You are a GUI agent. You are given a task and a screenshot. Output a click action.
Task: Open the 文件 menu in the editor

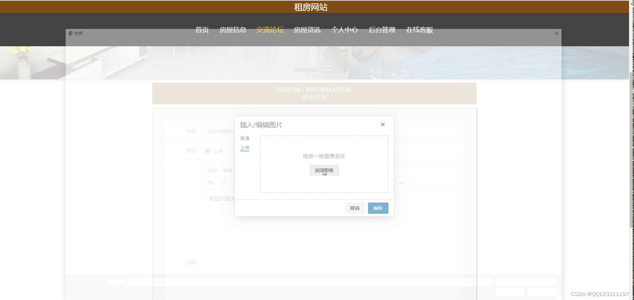pos(213,170)
